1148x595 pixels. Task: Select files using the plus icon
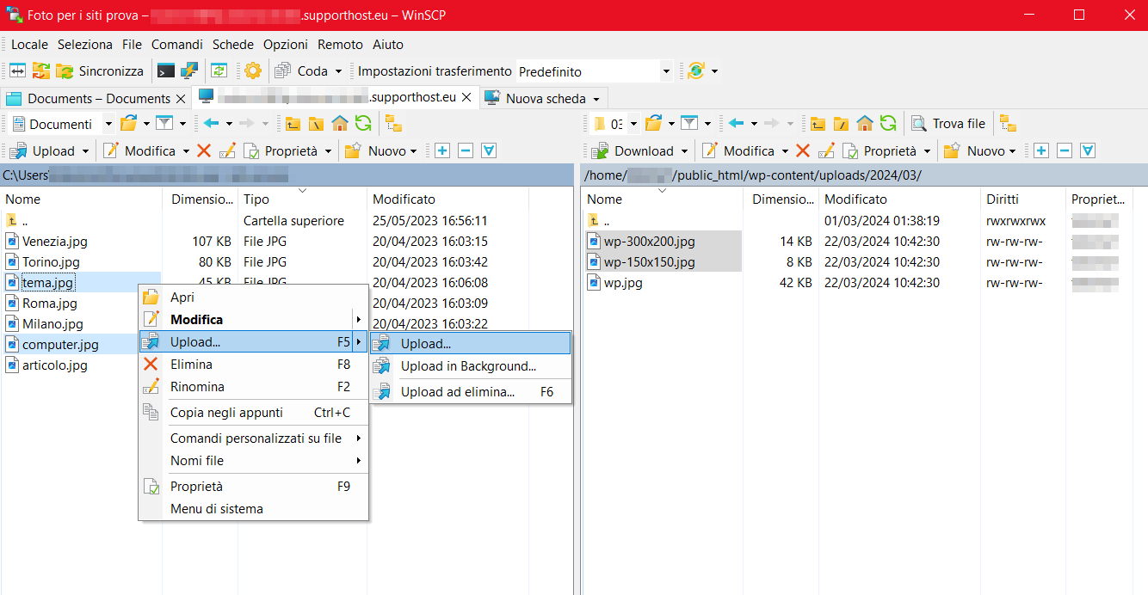(442, 150)
